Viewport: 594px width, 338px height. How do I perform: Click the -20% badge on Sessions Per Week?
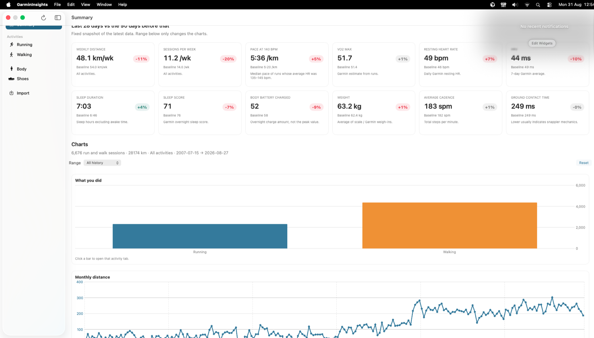point(228,59)
